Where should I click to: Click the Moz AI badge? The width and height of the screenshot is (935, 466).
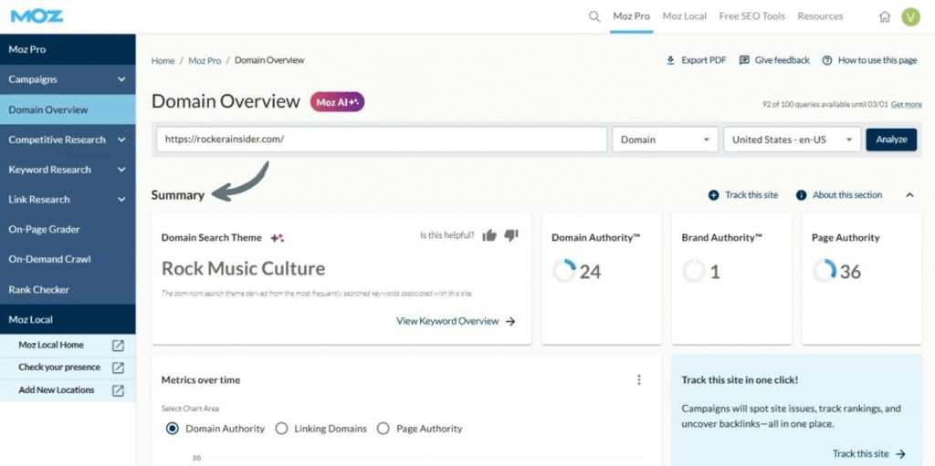(337, 102)
